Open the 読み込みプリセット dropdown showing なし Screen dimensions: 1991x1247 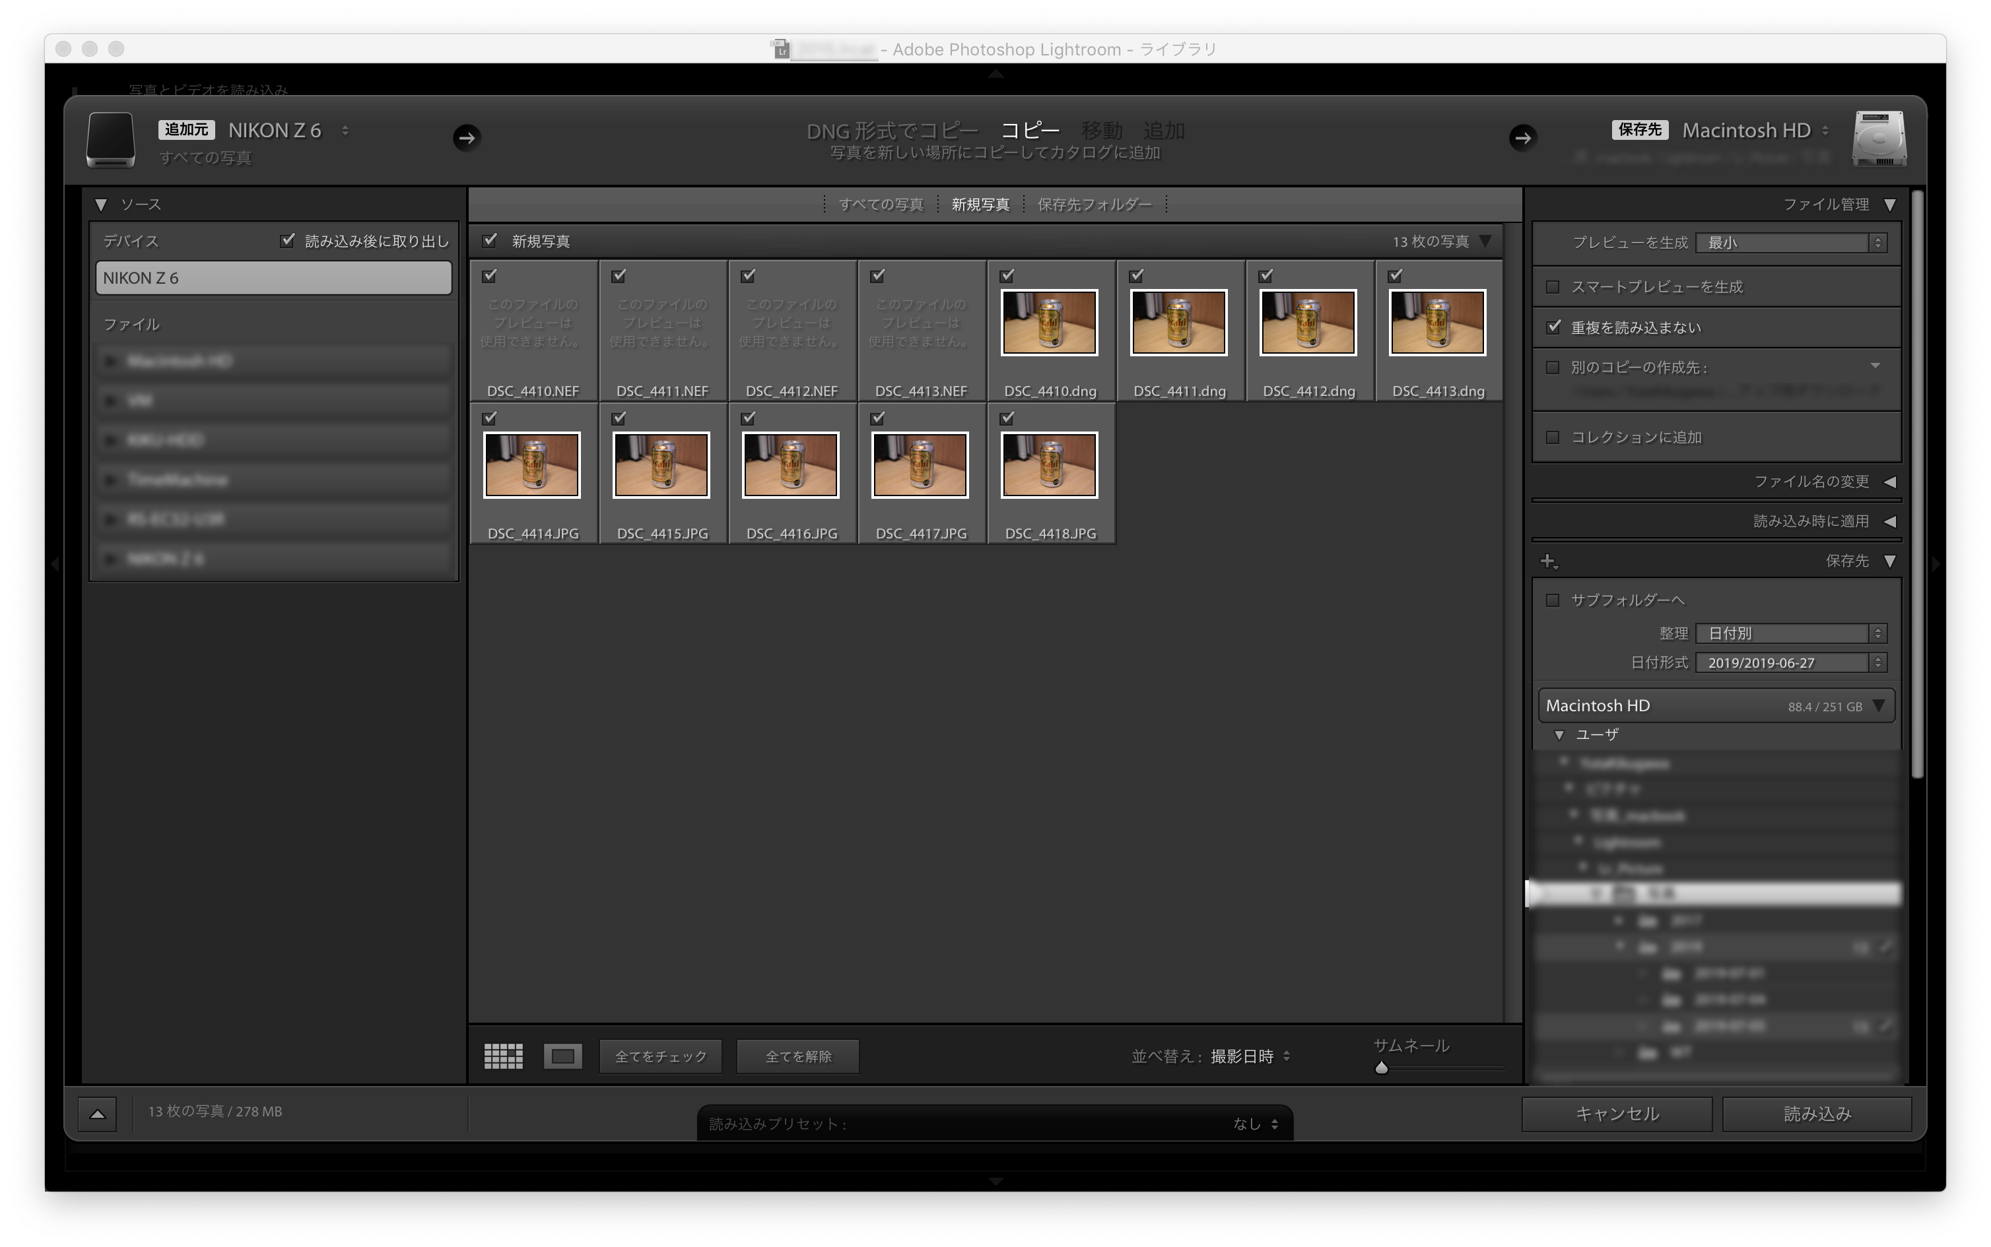(1256, 1124)
